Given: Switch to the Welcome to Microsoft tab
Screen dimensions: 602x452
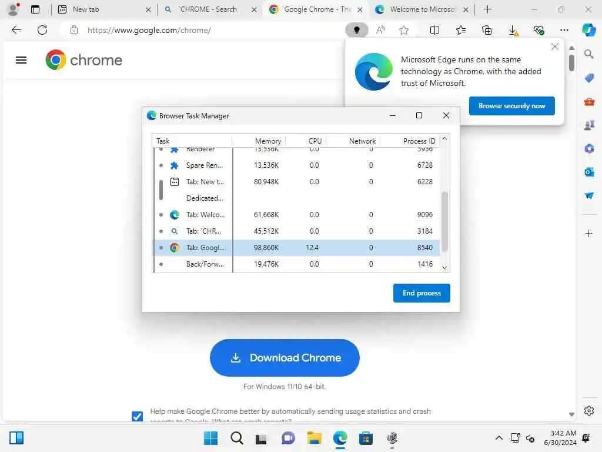Looking at the screenshot, I should (422, 9).
